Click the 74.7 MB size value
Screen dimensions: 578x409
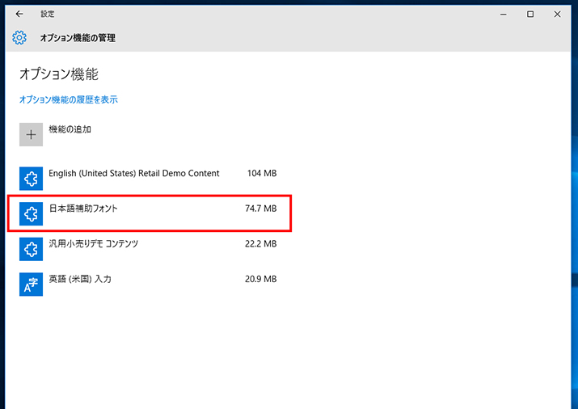coord(260,209)
